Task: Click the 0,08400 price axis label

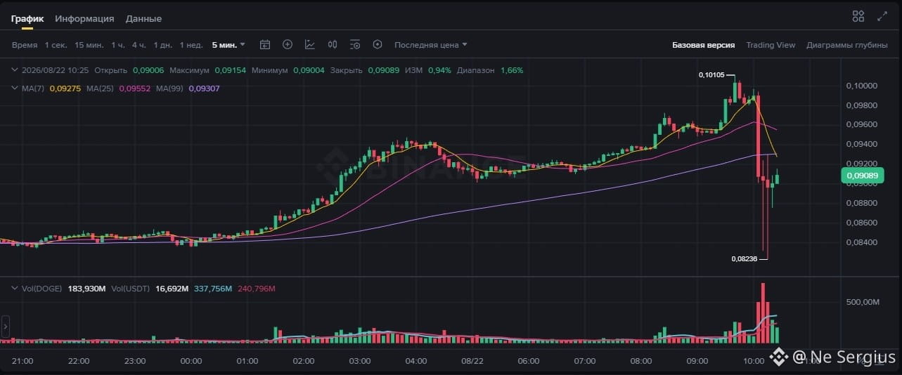Action: point(862,242)
